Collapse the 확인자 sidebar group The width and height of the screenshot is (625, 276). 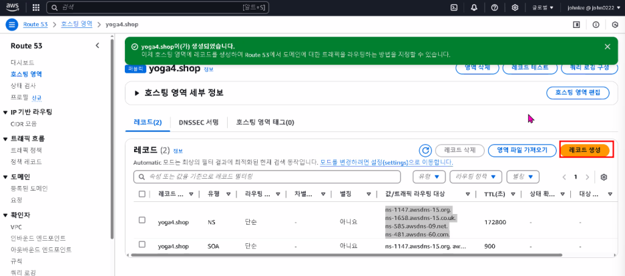tap(5, 215)
